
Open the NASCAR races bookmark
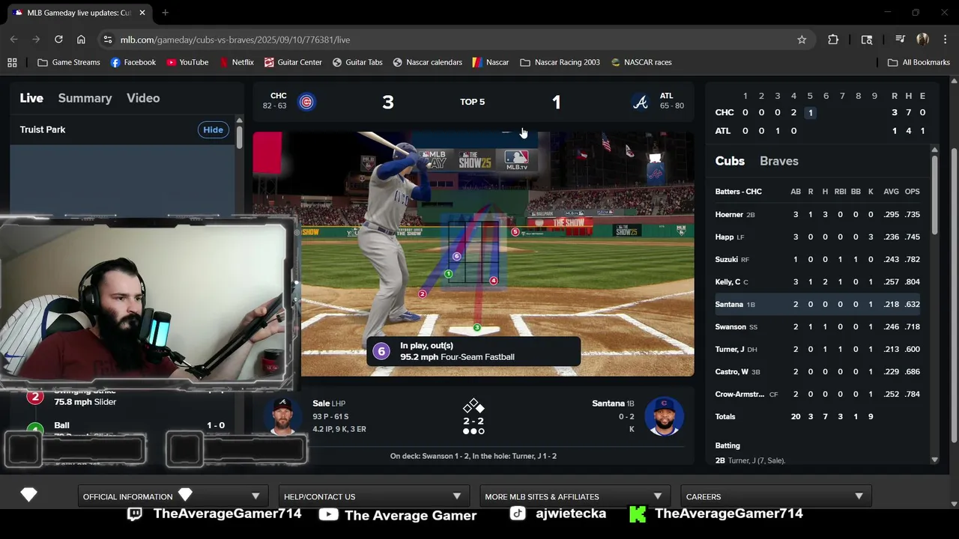point(641,62)
